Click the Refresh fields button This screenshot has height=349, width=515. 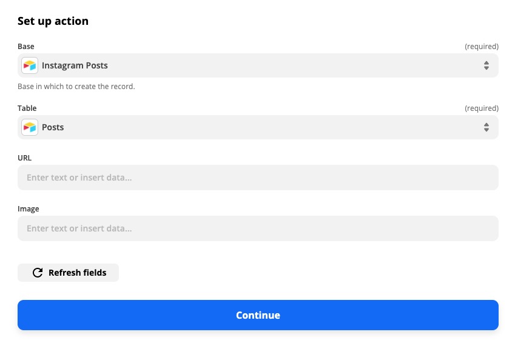(68, 273)
